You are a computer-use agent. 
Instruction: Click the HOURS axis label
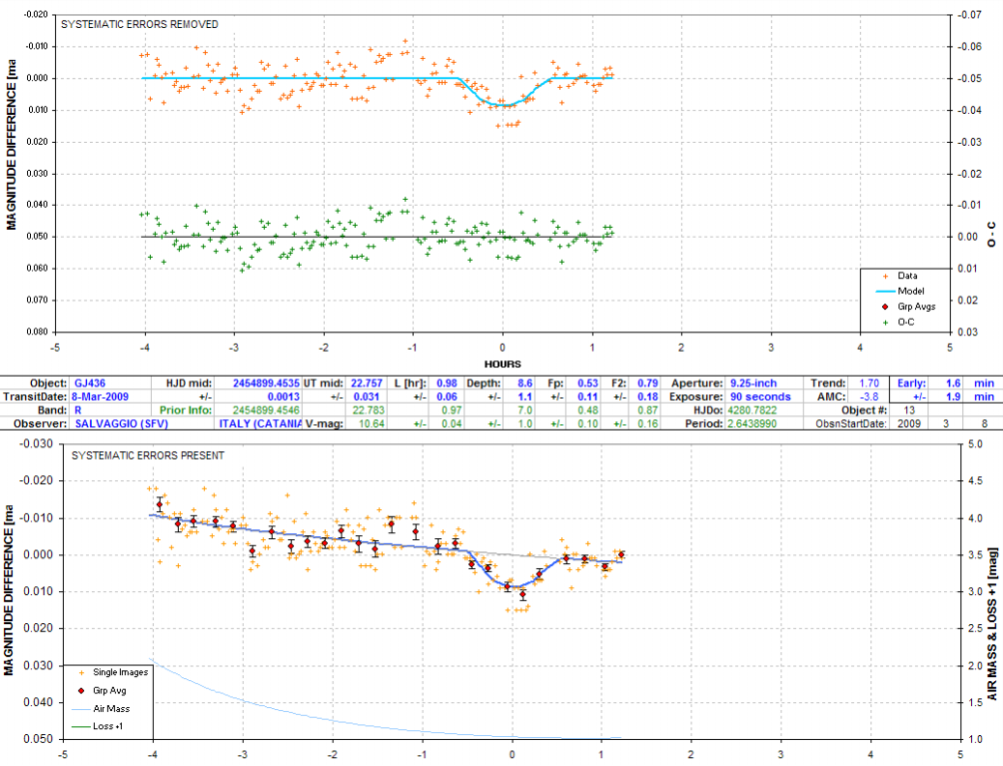tap(502, 364)
